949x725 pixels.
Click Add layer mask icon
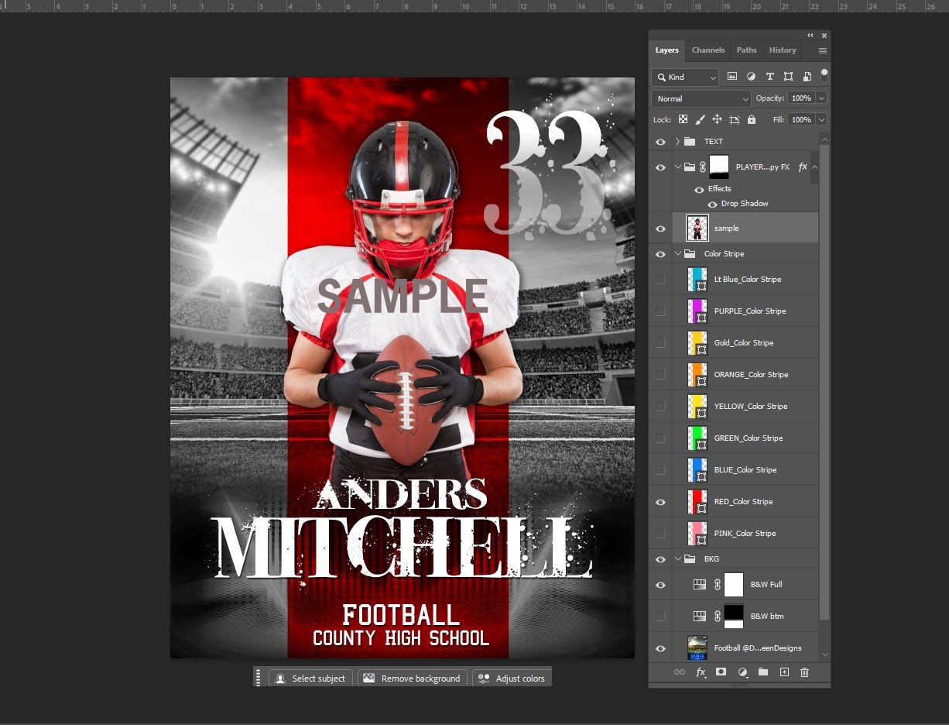(721, 672)
